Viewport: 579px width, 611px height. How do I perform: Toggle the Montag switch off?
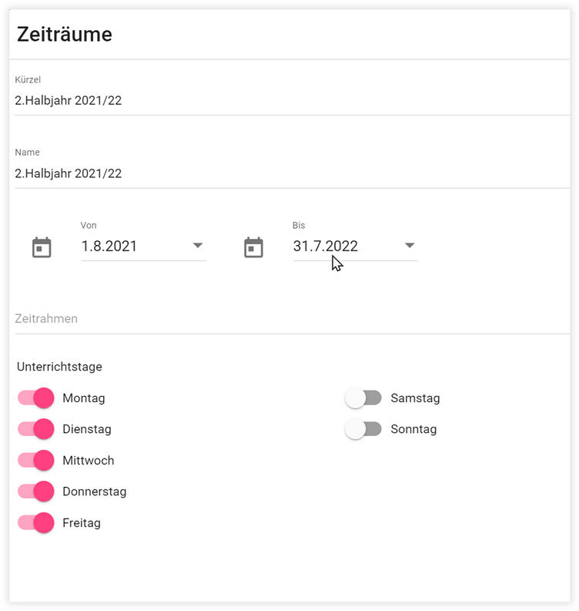click(x=36, y=398)
